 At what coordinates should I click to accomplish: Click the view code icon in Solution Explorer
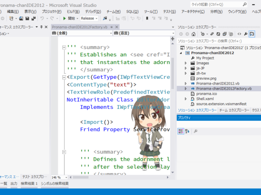click(239, 34)
